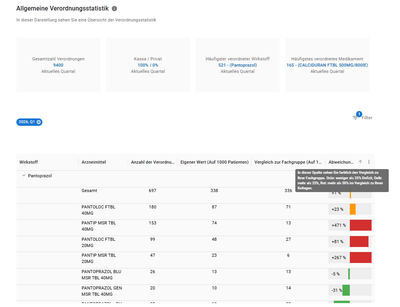Viewport: 400px width, 307px height.
Task: Select the PANTOLOC FTBL 20MG row
Action: tap(195, 244)
